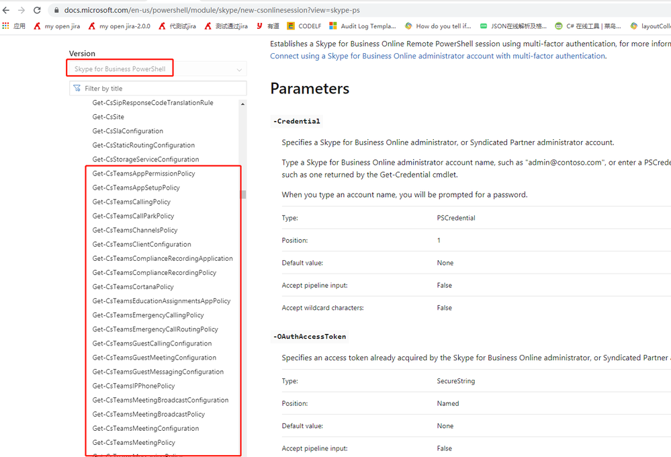Open Get-CsSite in the sidebar
The image size is (671, 457).
(x=108, y=117)
